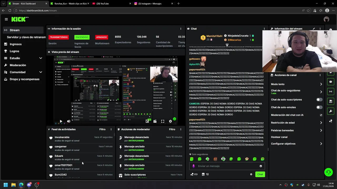Expand Chat de solo-seguidores settings
The width and height of the screenshot is (337, 189).
[321, 92]
